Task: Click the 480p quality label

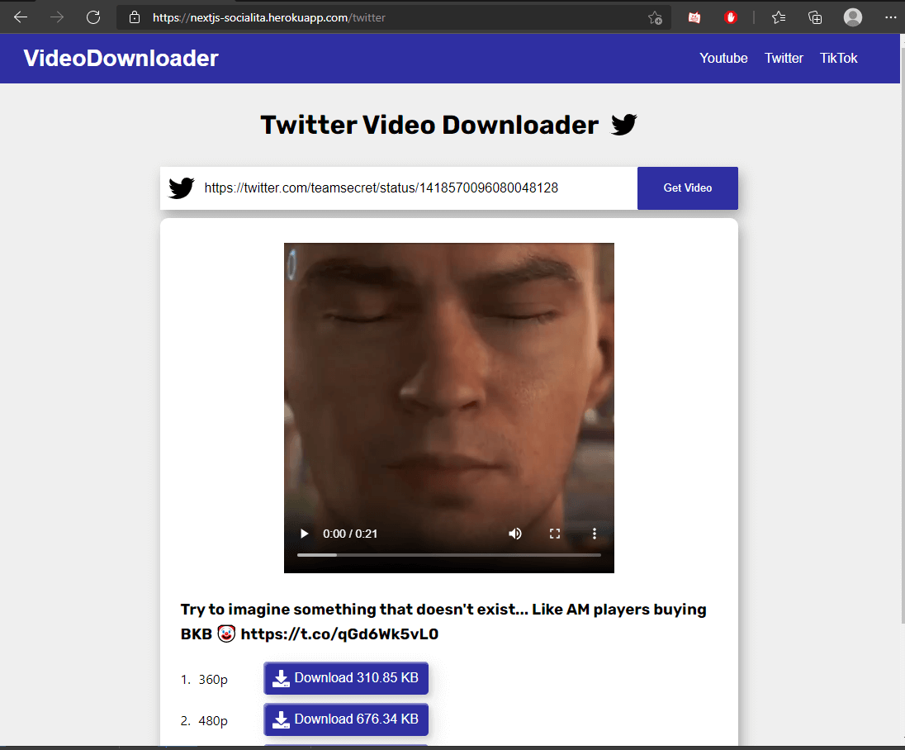Action: tap(213, 721)
